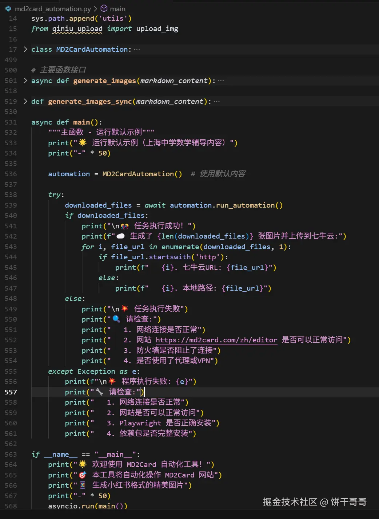Image resolution: width=379 pixels, height=519 pixels.
Task: Click the 'try:' keyword line
Action: [56, 194]
